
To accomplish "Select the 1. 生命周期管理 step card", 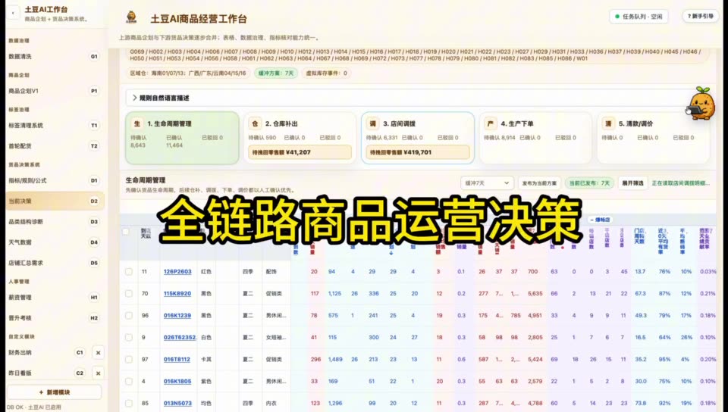I will tap(182, 138).
